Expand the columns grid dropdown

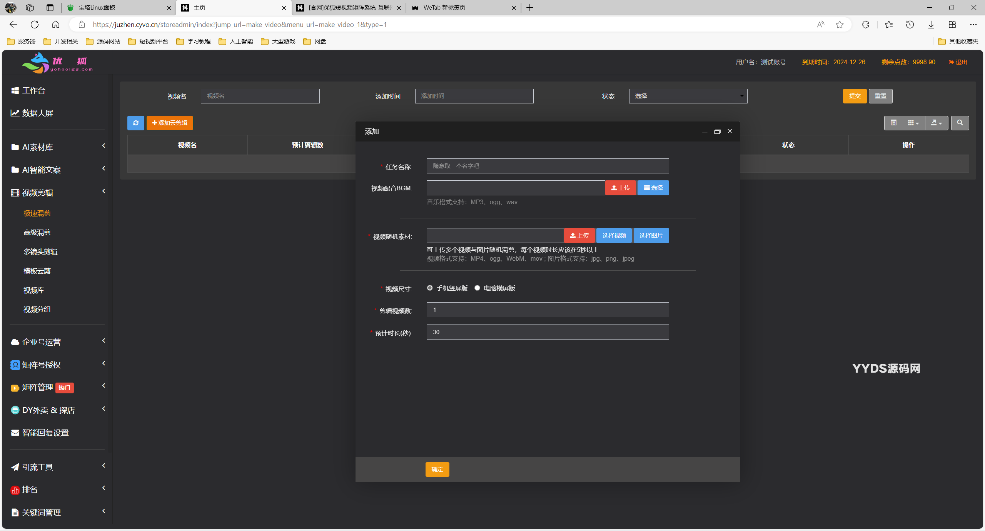[913, 123]
